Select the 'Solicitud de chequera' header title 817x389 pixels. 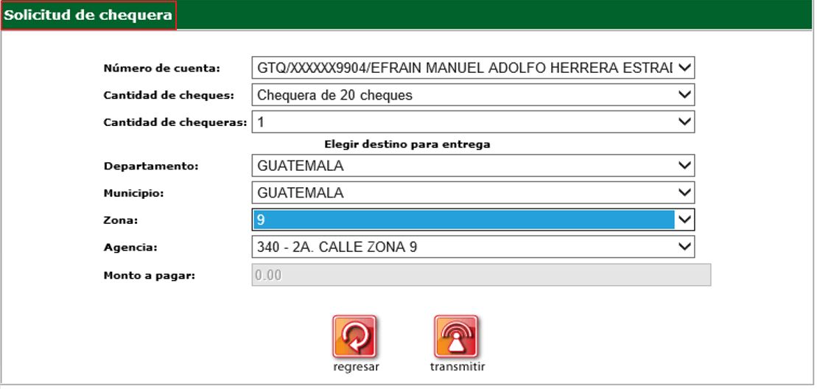(88, 15)
